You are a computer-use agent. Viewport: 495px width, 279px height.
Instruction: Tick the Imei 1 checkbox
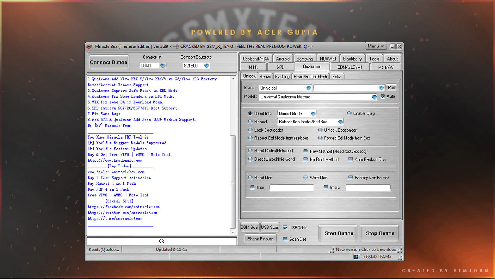tap(253, 188)
